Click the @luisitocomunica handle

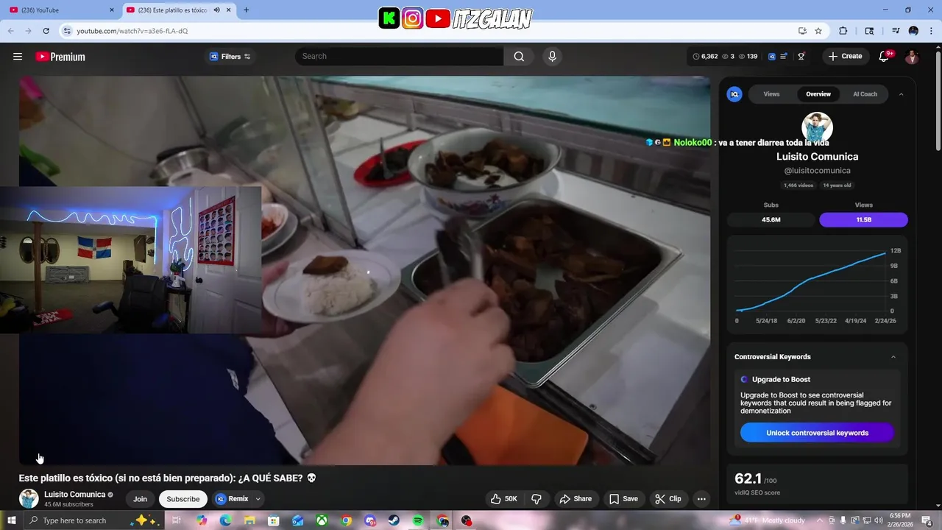coord(817,171)
